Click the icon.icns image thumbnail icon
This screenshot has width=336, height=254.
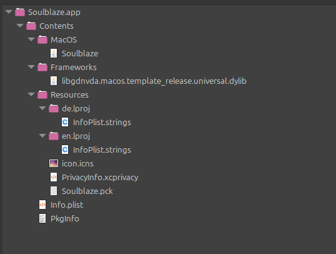tap(54, 163)
